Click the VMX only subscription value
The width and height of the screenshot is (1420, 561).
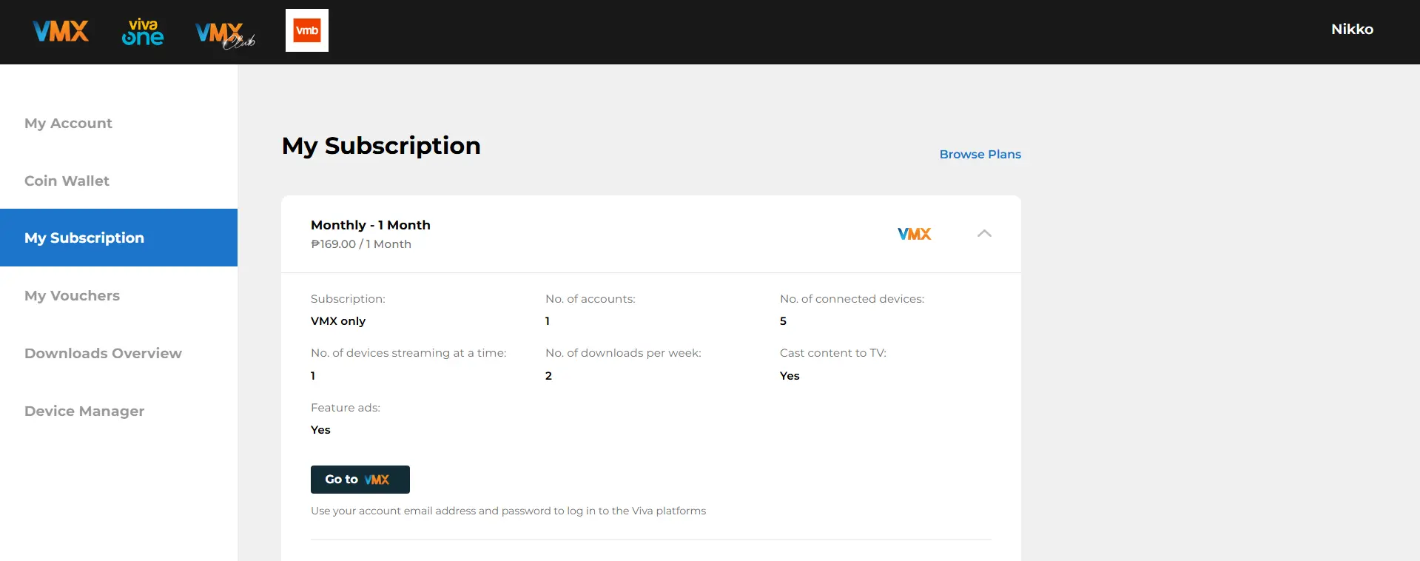coord(338,321)
